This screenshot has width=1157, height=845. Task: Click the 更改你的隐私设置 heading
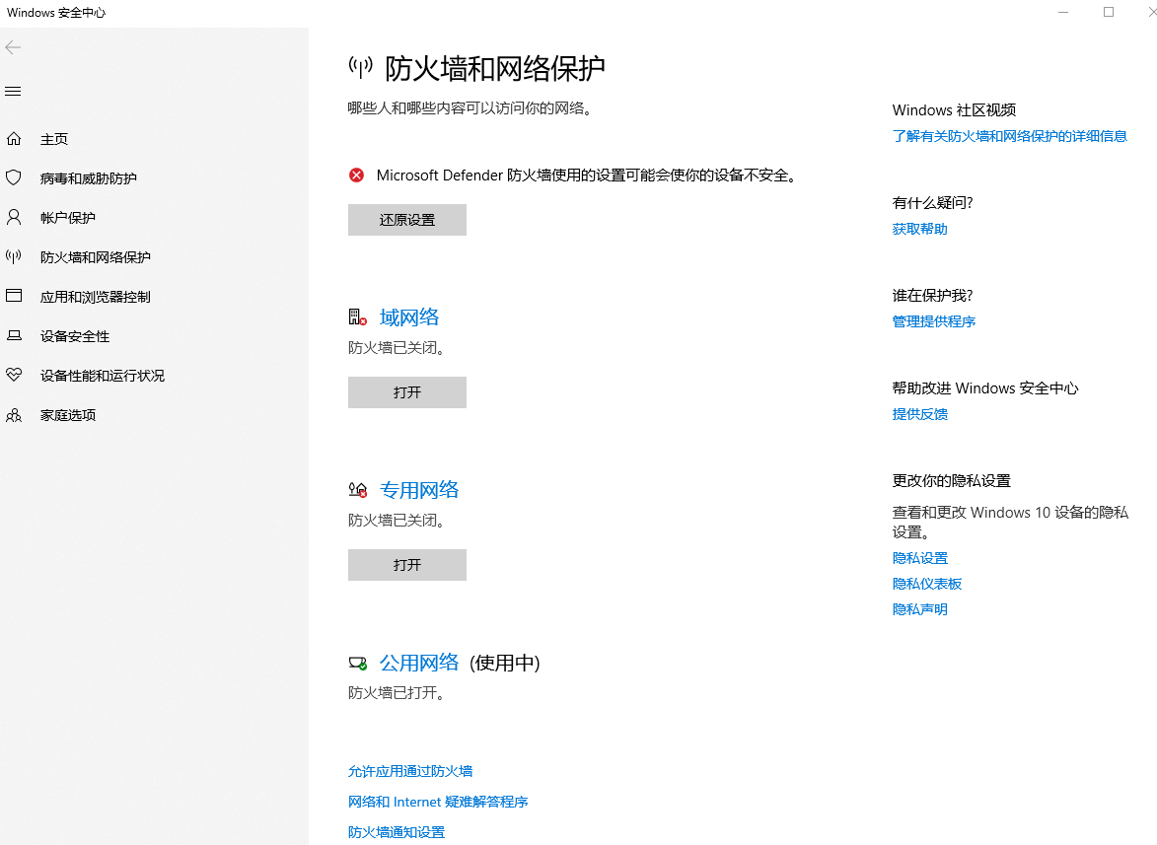(951, 481)
